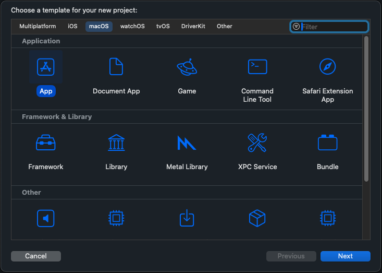The image size is (382, 273).
Task: Select the Command Line Tool terminal icon
Action: [x=257, y=67]
